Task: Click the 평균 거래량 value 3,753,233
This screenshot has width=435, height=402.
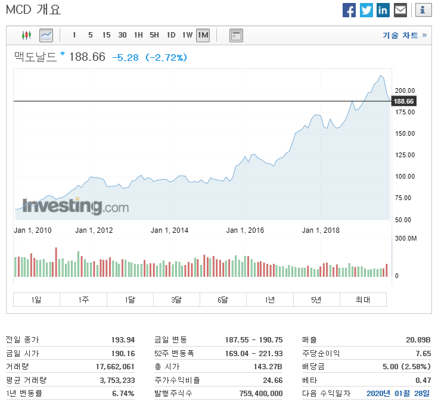Action: (117, 380)
